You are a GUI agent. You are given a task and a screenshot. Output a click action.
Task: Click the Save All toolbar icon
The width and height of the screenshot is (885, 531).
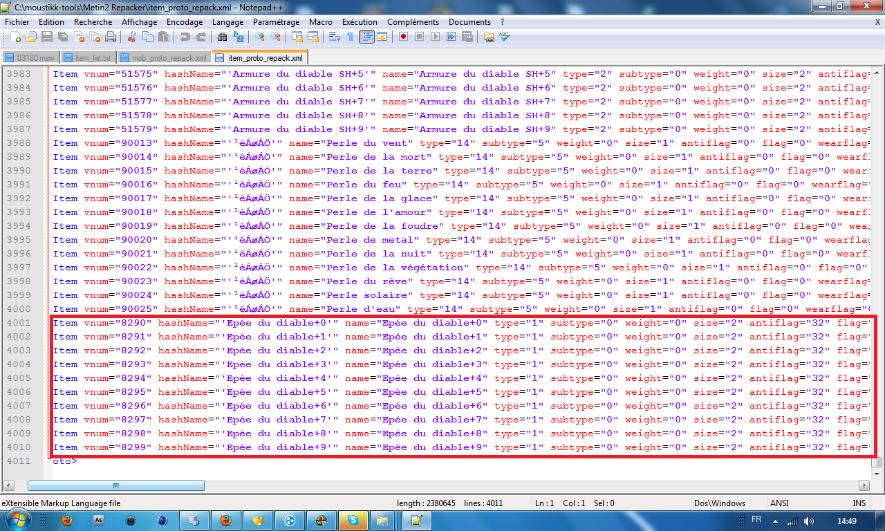coord(62,37)
